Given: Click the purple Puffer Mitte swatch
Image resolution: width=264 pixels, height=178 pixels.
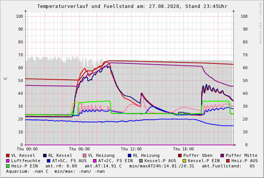Looking at the screenshot, I should (222, 155).
